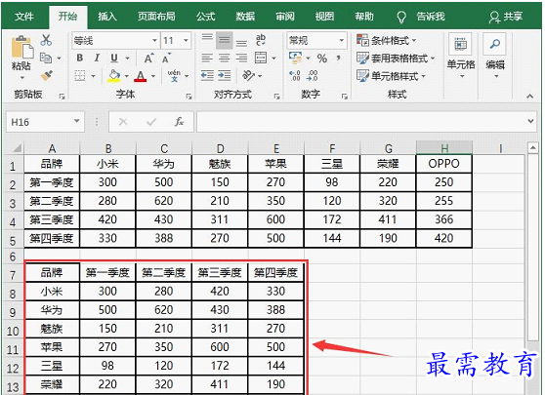
Task: Expand the formula bar chevron
Action: pyautogui.click(x=530, y=121)
